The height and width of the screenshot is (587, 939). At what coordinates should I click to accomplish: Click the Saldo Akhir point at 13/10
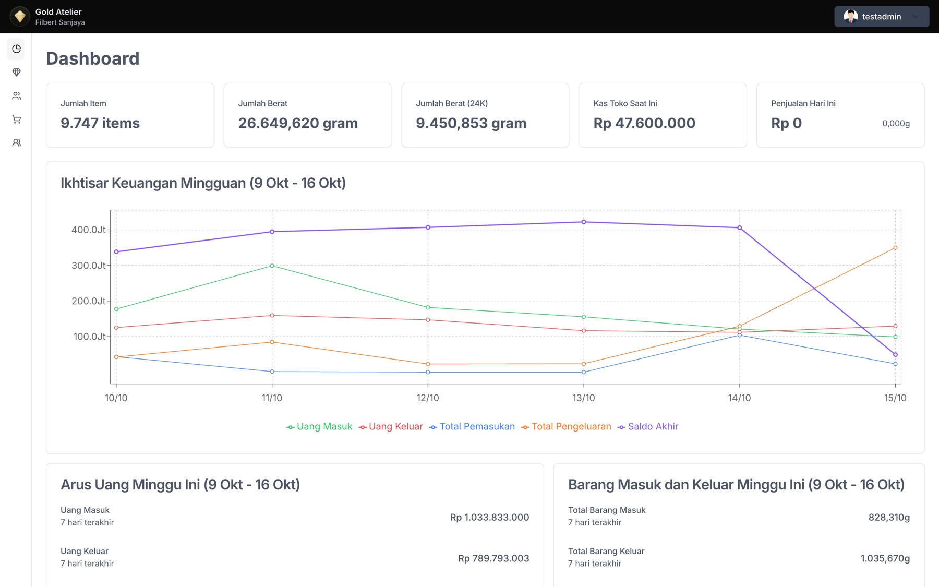(x=584, y=222)
